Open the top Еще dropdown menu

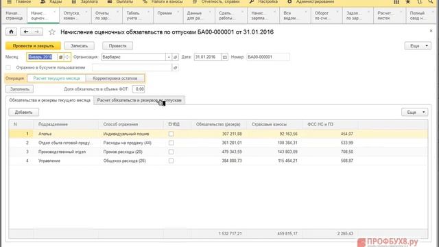pyautogui.click(x=418, y=46)
